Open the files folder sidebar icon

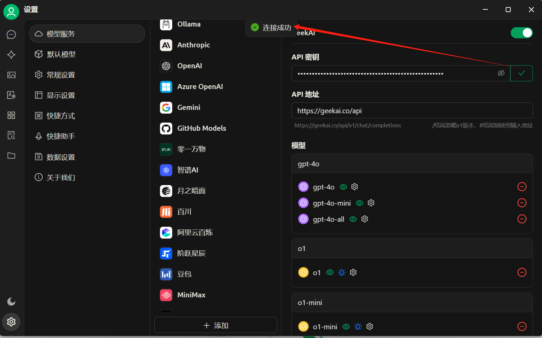[11, 156]
